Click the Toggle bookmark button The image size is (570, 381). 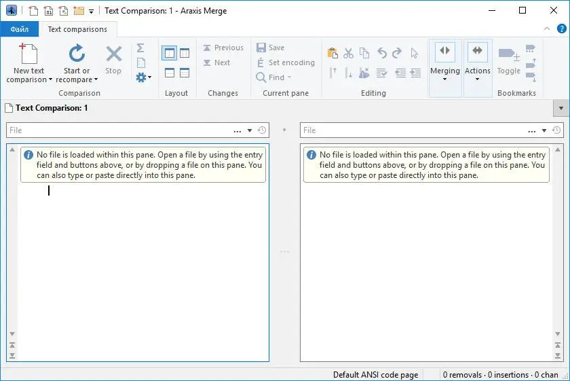pyautogui.click(x=509, y=60)
